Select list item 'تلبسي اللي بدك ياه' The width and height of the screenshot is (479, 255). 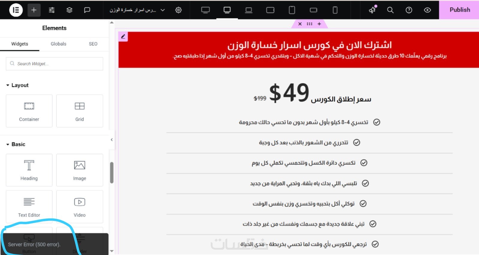click(304, 183)
